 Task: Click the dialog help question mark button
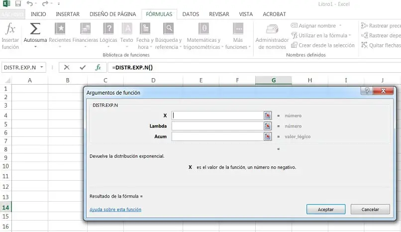(367, 91)
